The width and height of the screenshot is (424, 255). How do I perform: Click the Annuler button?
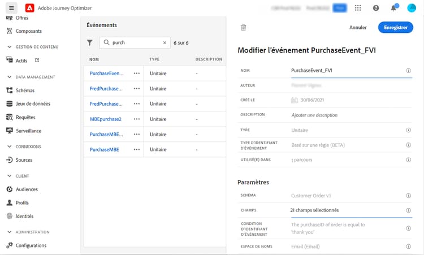click(x=358, y=27)
